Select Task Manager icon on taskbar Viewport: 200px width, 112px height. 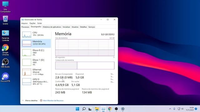103,109
